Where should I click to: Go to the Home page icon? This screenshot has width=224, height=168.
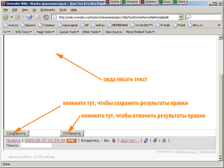(x=46, y=17)
